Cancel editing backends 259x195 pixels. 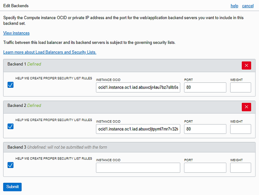[x=248, y=6]
